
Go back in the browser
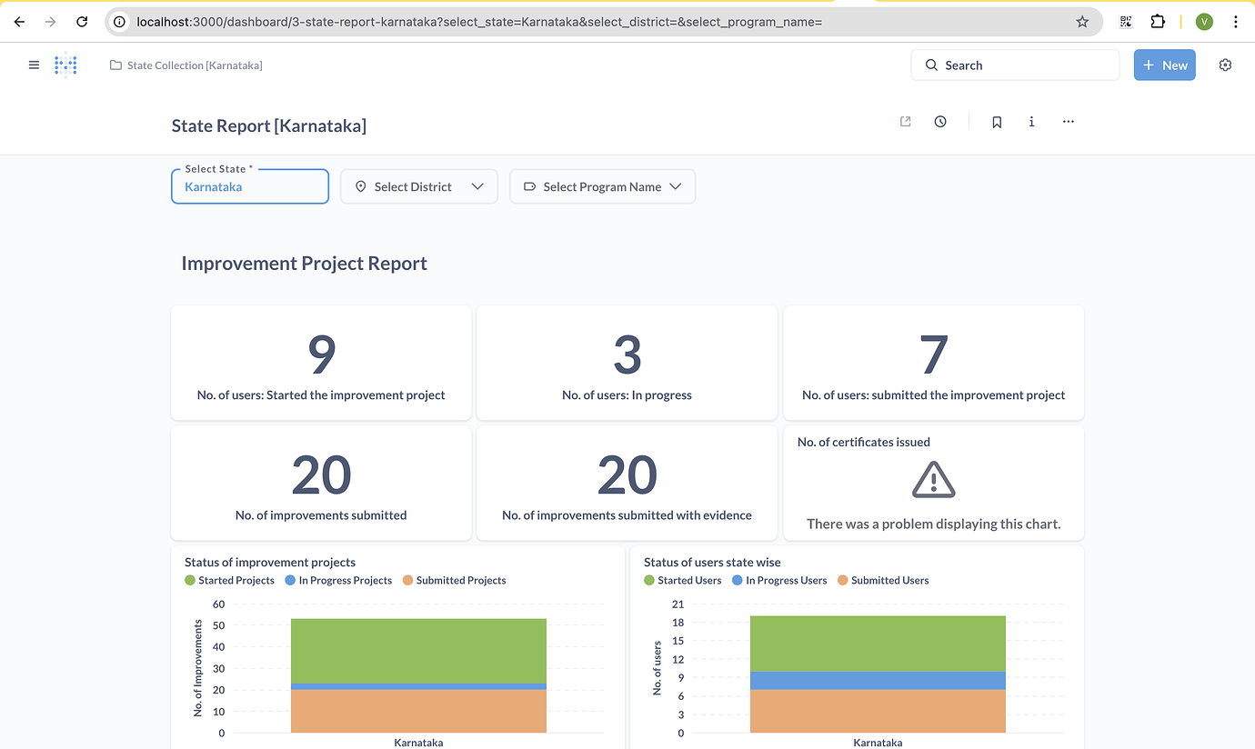[19, 22]
